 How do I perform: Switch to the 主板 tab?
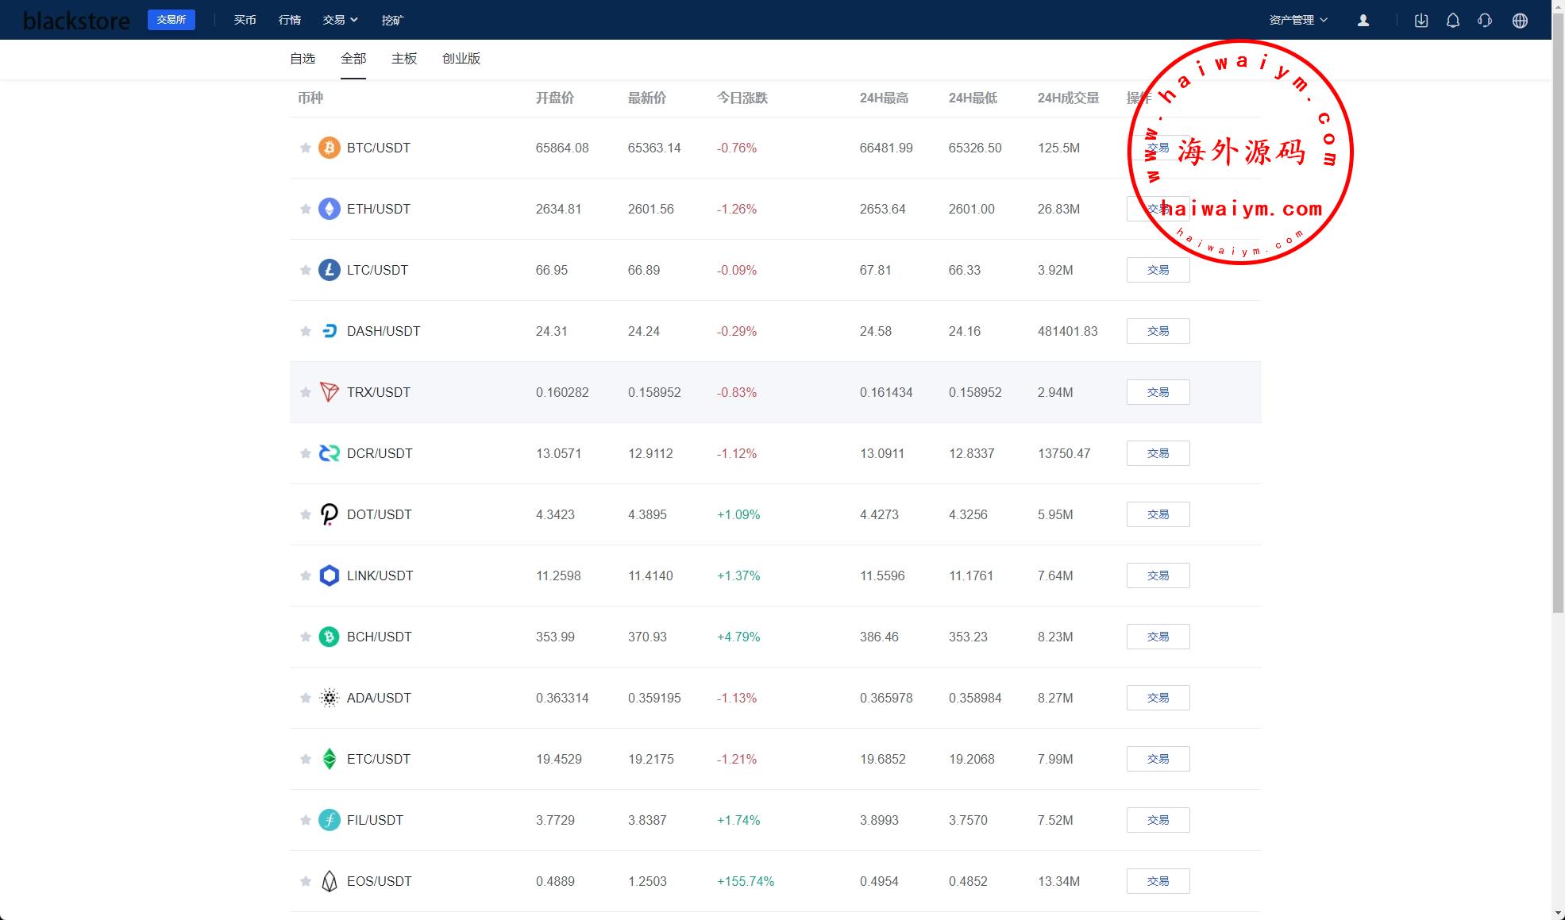(403, 59)
